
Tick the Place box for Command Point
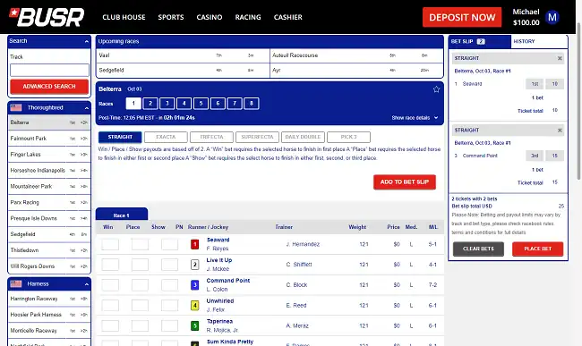pyautogui.click(x=140, y=285)
